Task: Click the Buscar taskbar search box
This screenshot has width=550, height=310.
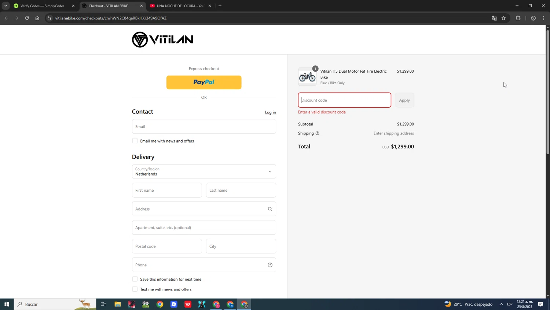Action: [55, 304]
